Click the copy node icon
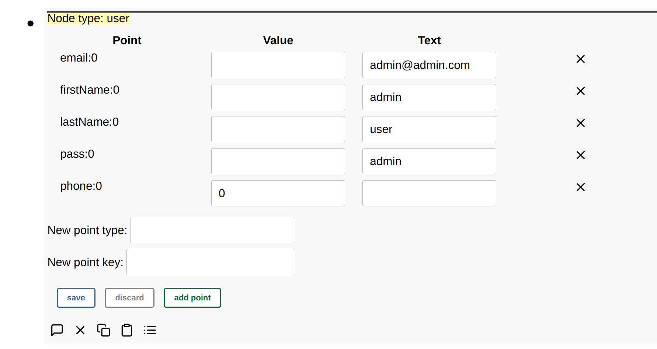Screen dimensions: 657x349 point(104,330)
